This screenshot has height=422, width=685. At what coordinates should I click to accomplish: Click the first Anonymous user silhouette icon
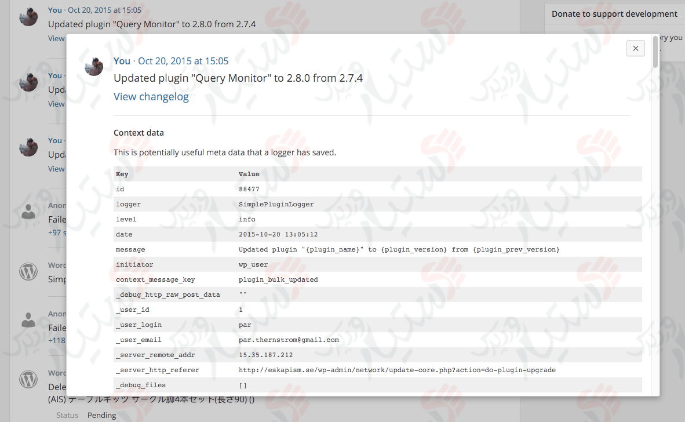coord(28,212)
